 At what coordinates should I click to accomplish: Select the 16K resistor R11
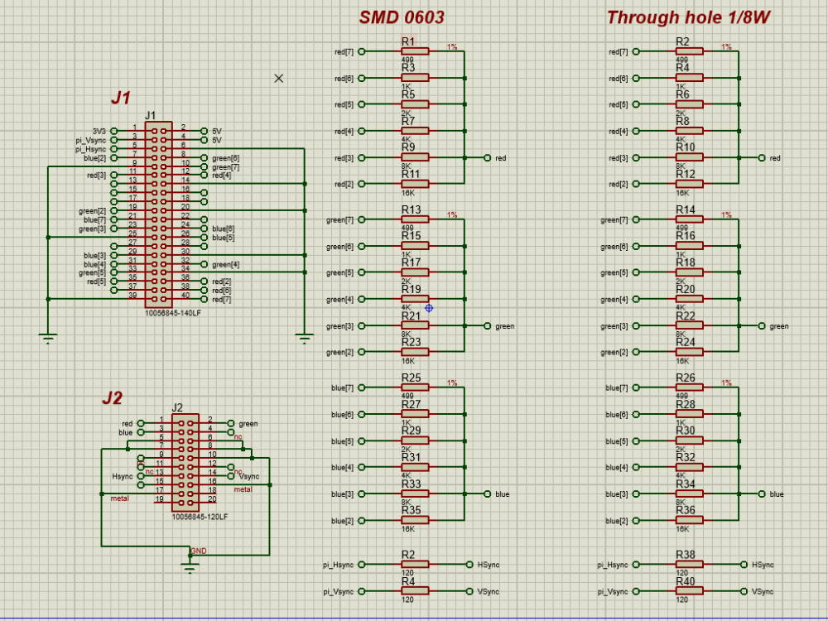click(414, 183)
